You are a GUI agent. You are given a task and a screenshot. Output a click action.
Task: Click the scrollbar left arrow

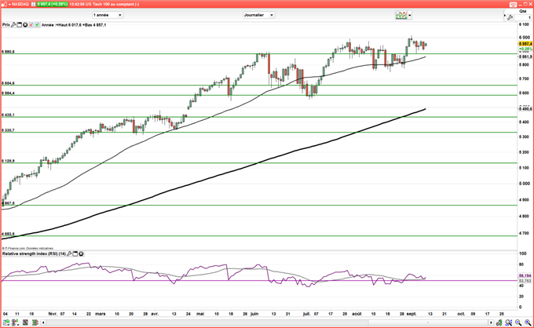[x=43, y=323]
